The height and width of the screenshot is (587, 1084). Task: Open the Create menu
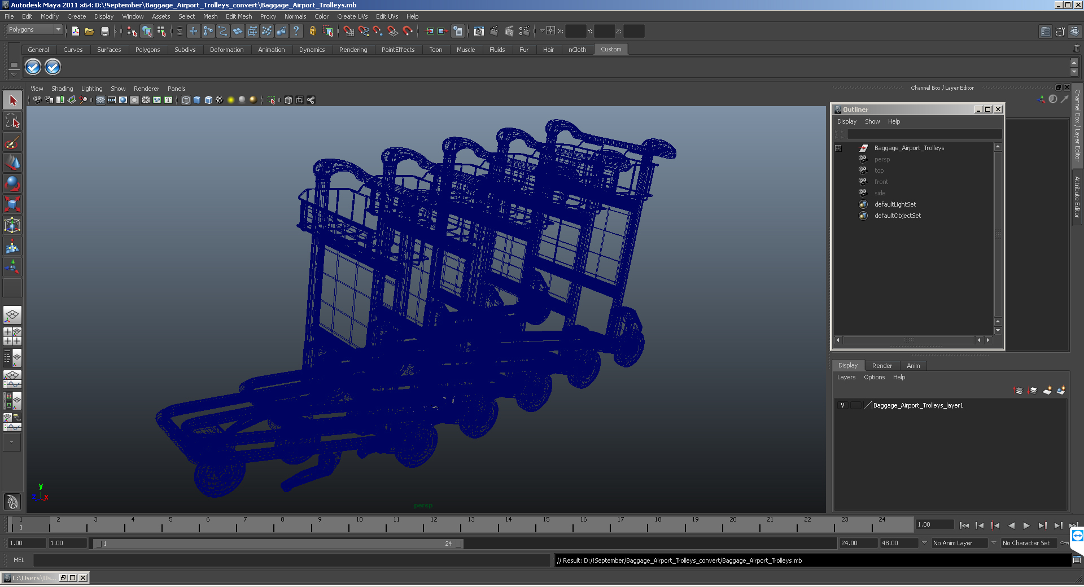click(77, 16)
